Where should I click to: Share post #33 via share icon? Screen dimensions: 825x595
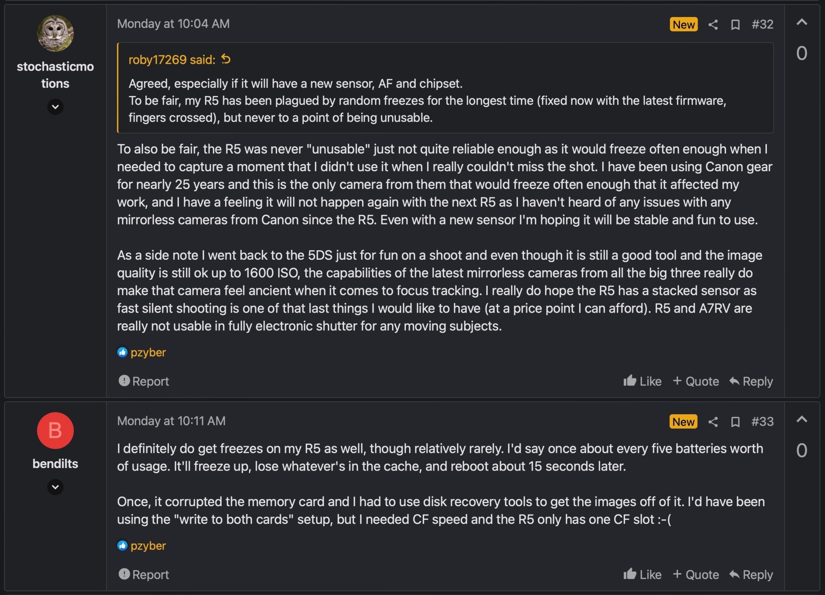(713, 422)
